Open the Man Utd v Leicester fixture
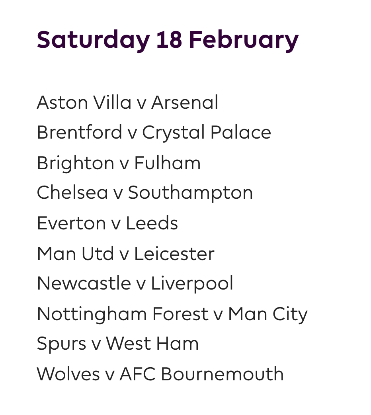The image size is (371, 415). click(x=125, y=253)
